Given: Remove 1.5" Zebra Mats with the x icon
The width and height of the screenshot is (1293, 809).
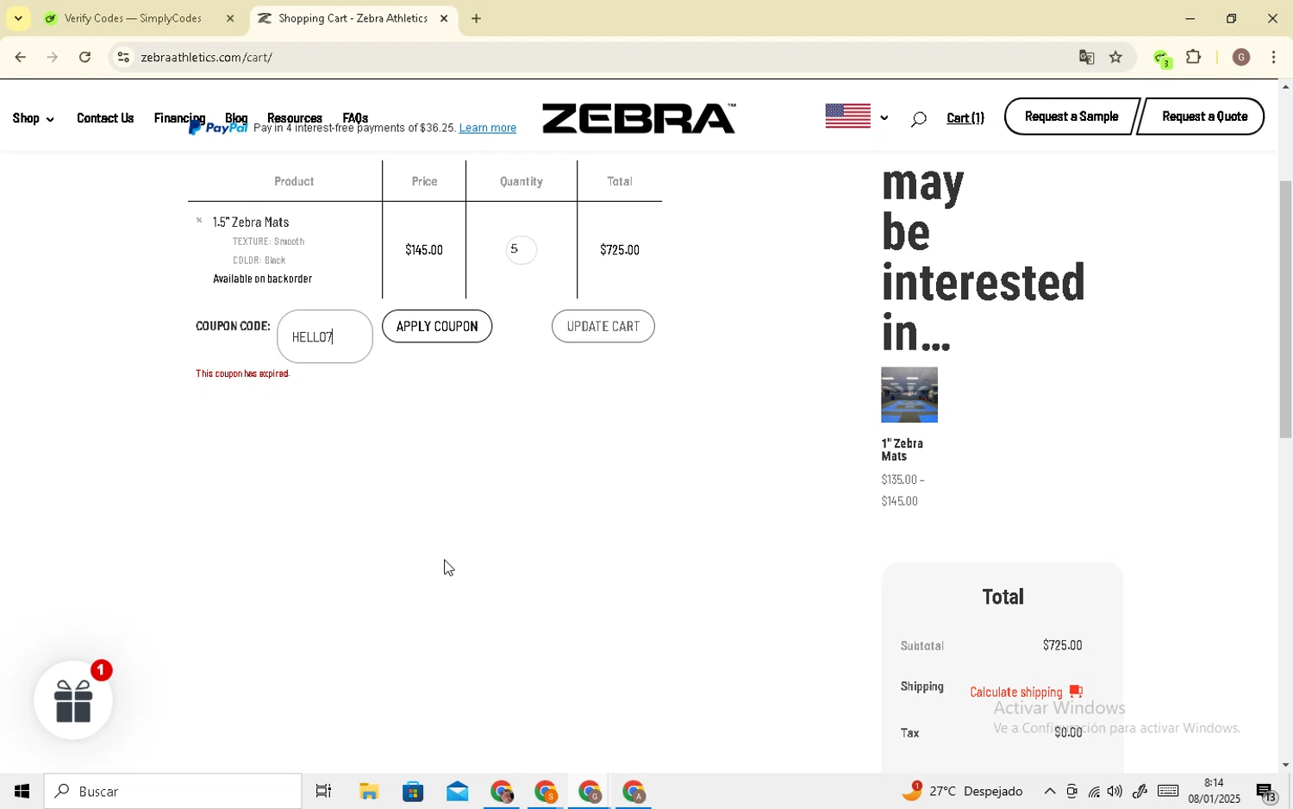Looking at the screenshot, I should pyautogui.click(x=199, y=221).
